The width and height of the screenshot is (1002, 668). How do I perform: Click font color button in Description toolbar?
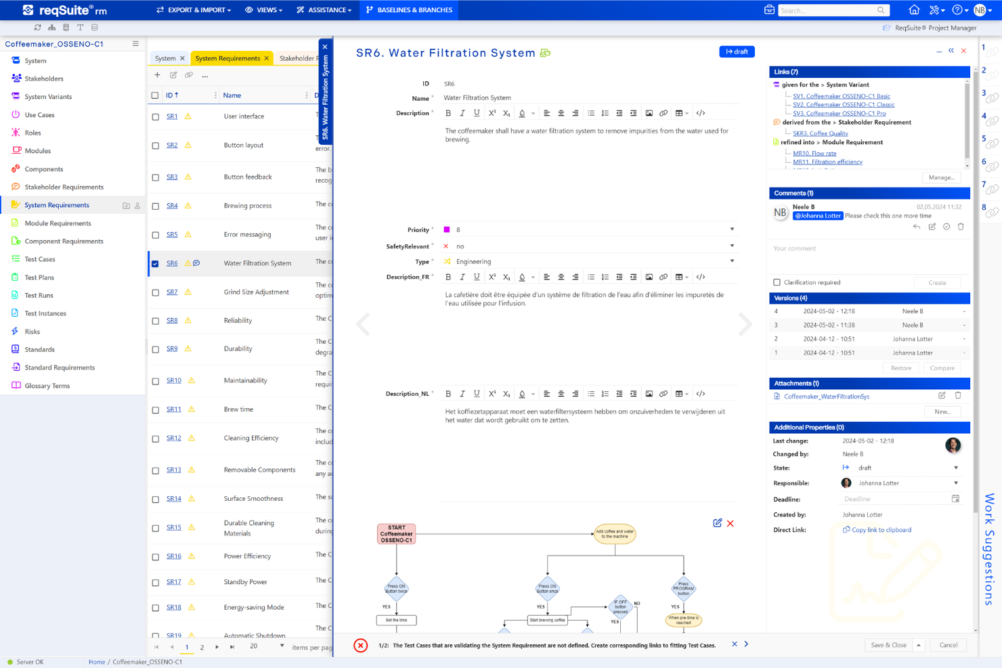tap(522, 113)
